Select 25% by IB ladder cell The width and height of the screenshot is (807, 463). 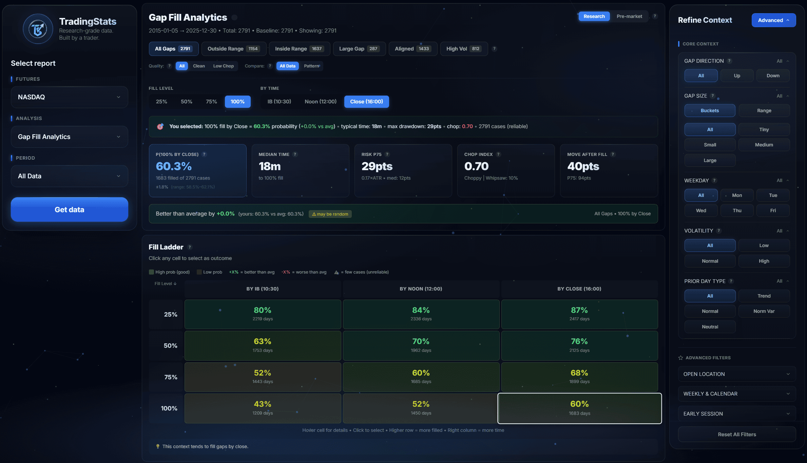pos(263,314)
